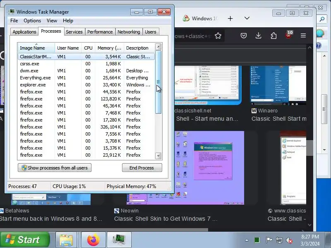Sort processes by User Name column

(68, 48)
